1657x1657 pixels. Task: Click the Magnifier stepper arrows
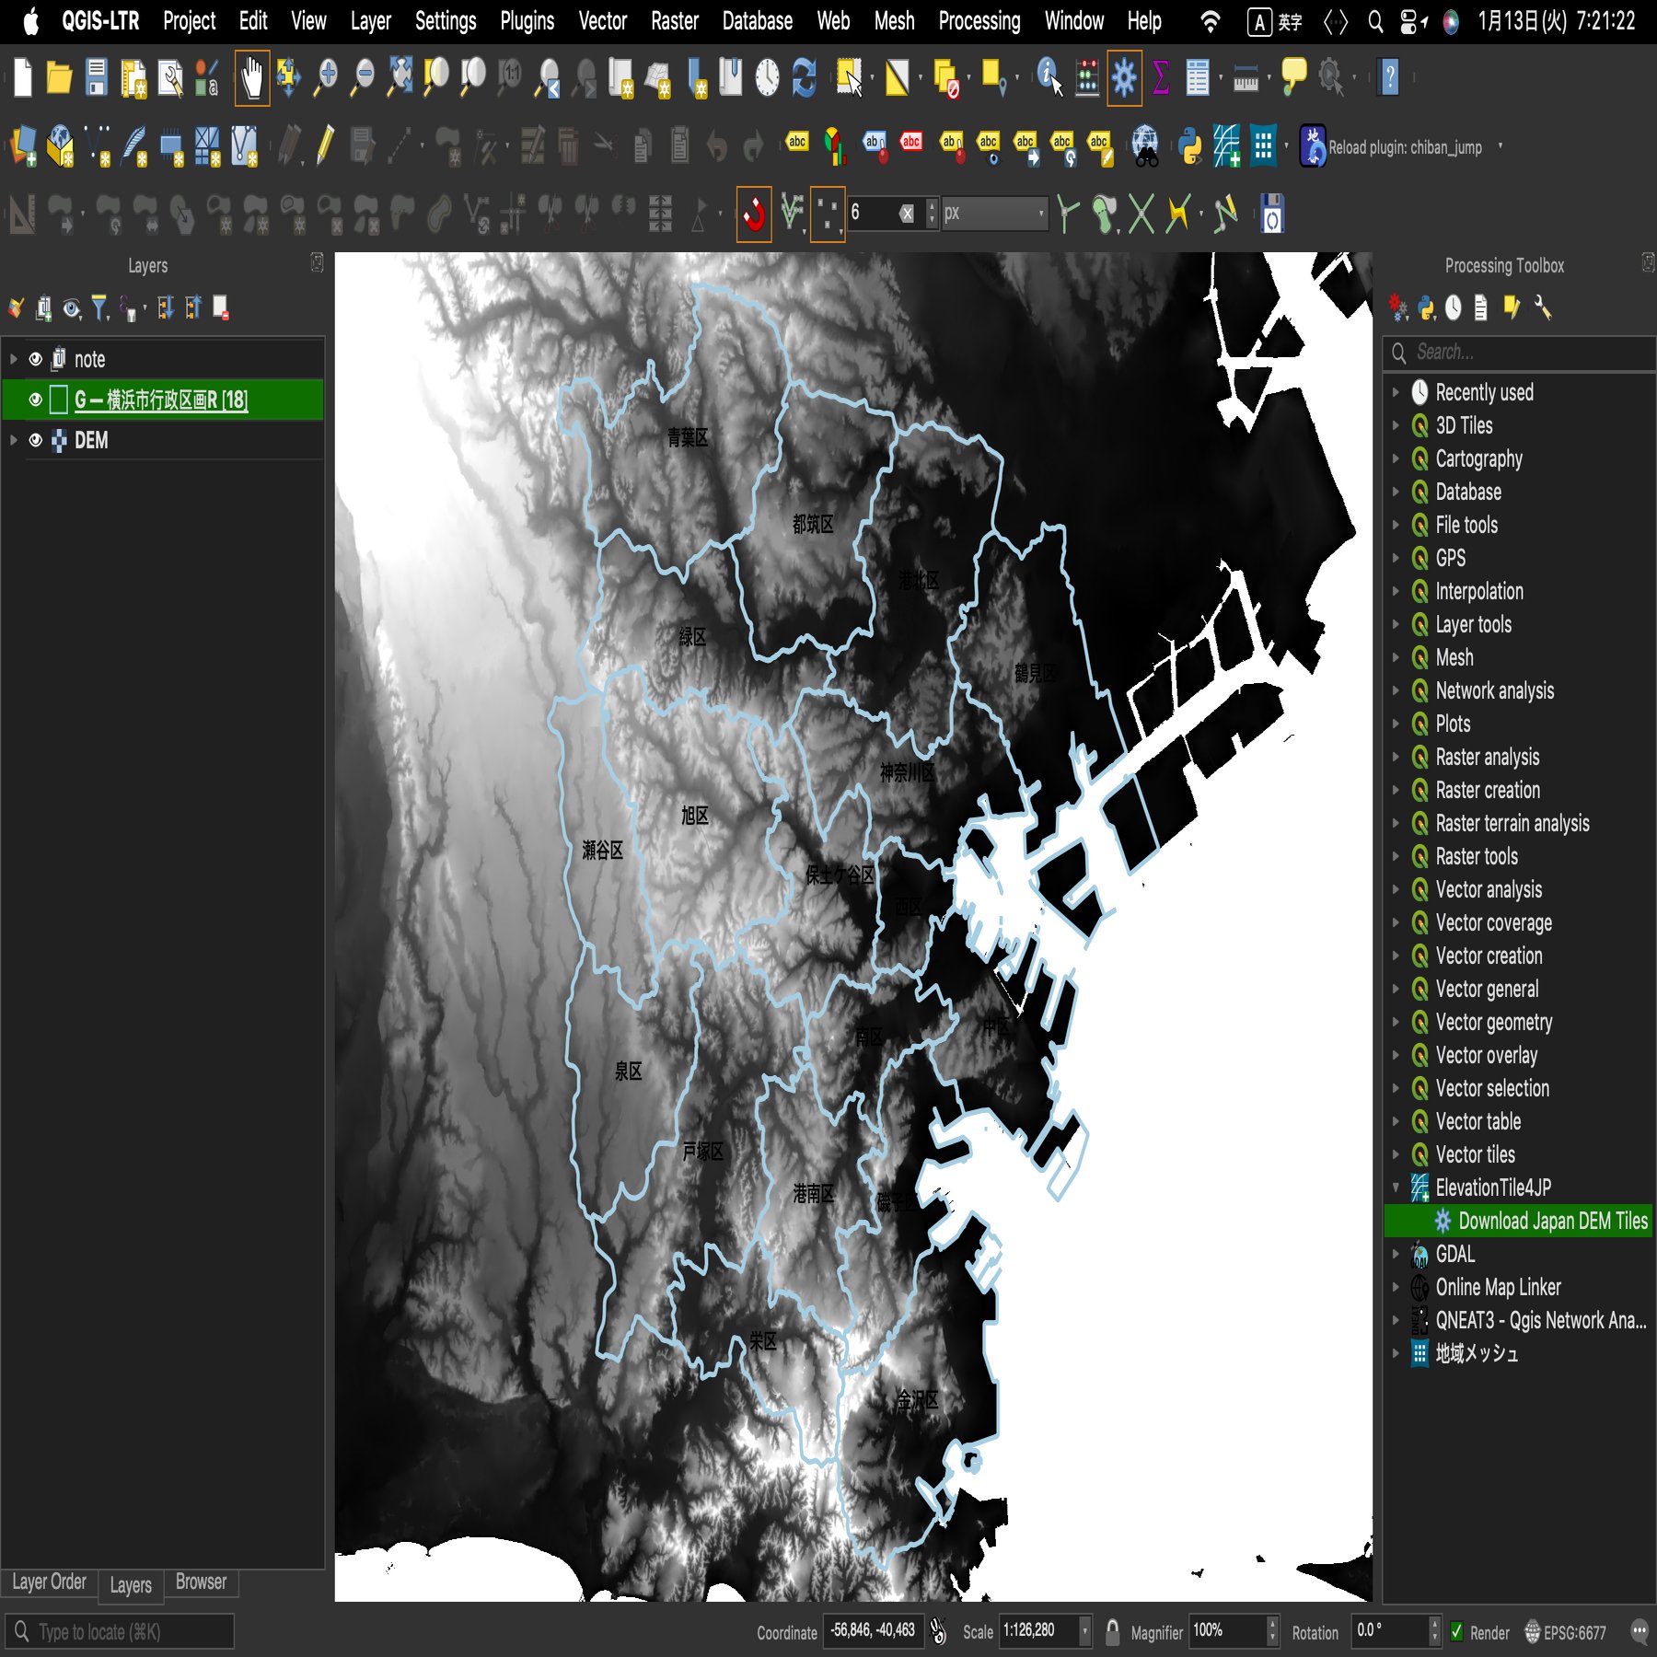point(1273,1632)
